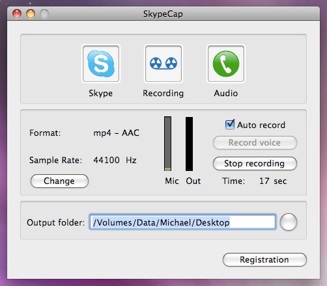Click the Audio label text
Image resolution: width=327 pixels, height=286 pixels.
coord(226,94)
